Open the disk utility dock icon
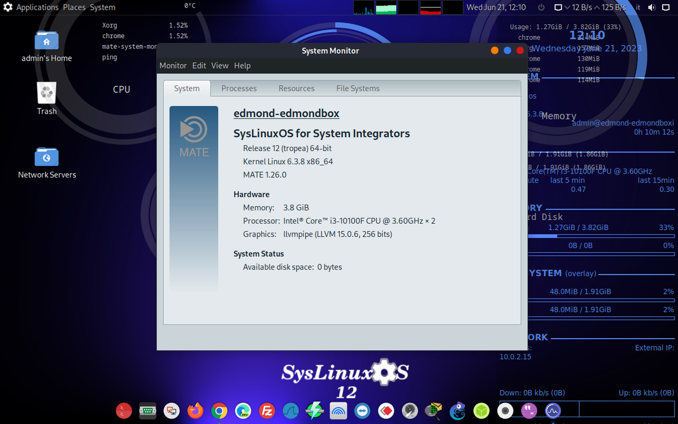678x424 pixels. (410, 410)
